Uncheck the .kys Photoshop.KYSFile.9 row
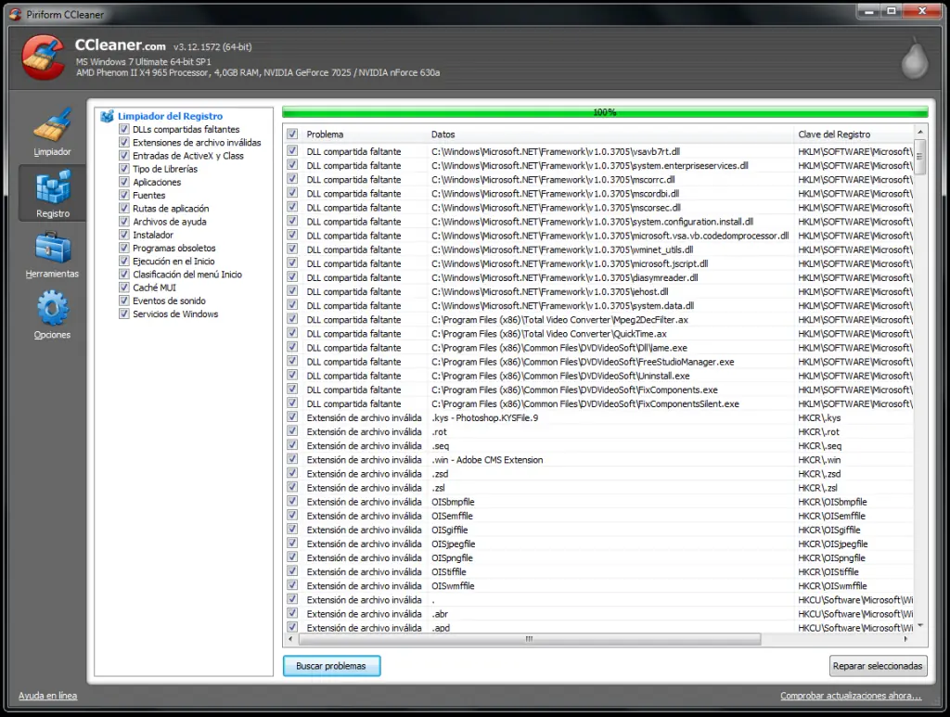Viewport: 950px width, 717px height. point(292,417)
